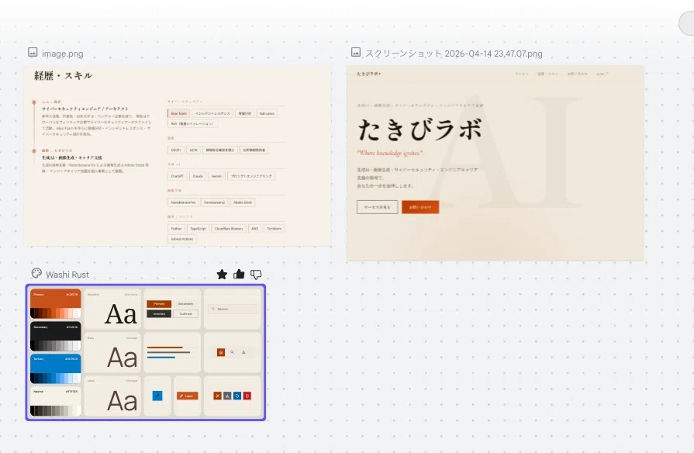Select the スクリーンショット 2026-04-14 23.47.07.png label
The height and width of the screenshot is (453, 694).
454,54
